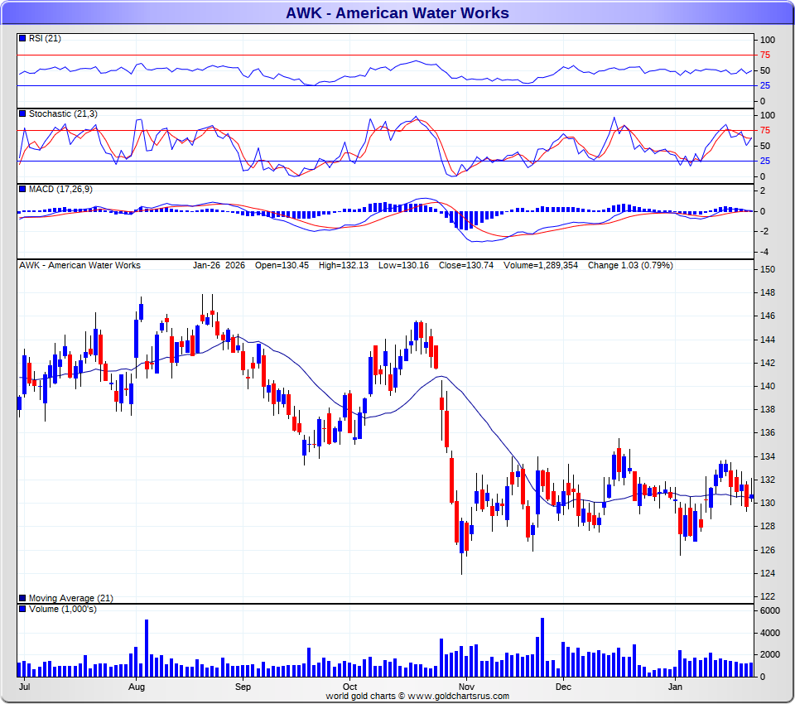Click the tallest volume bar in early August
The image size is (795, 704).
[x=147, y=648]
